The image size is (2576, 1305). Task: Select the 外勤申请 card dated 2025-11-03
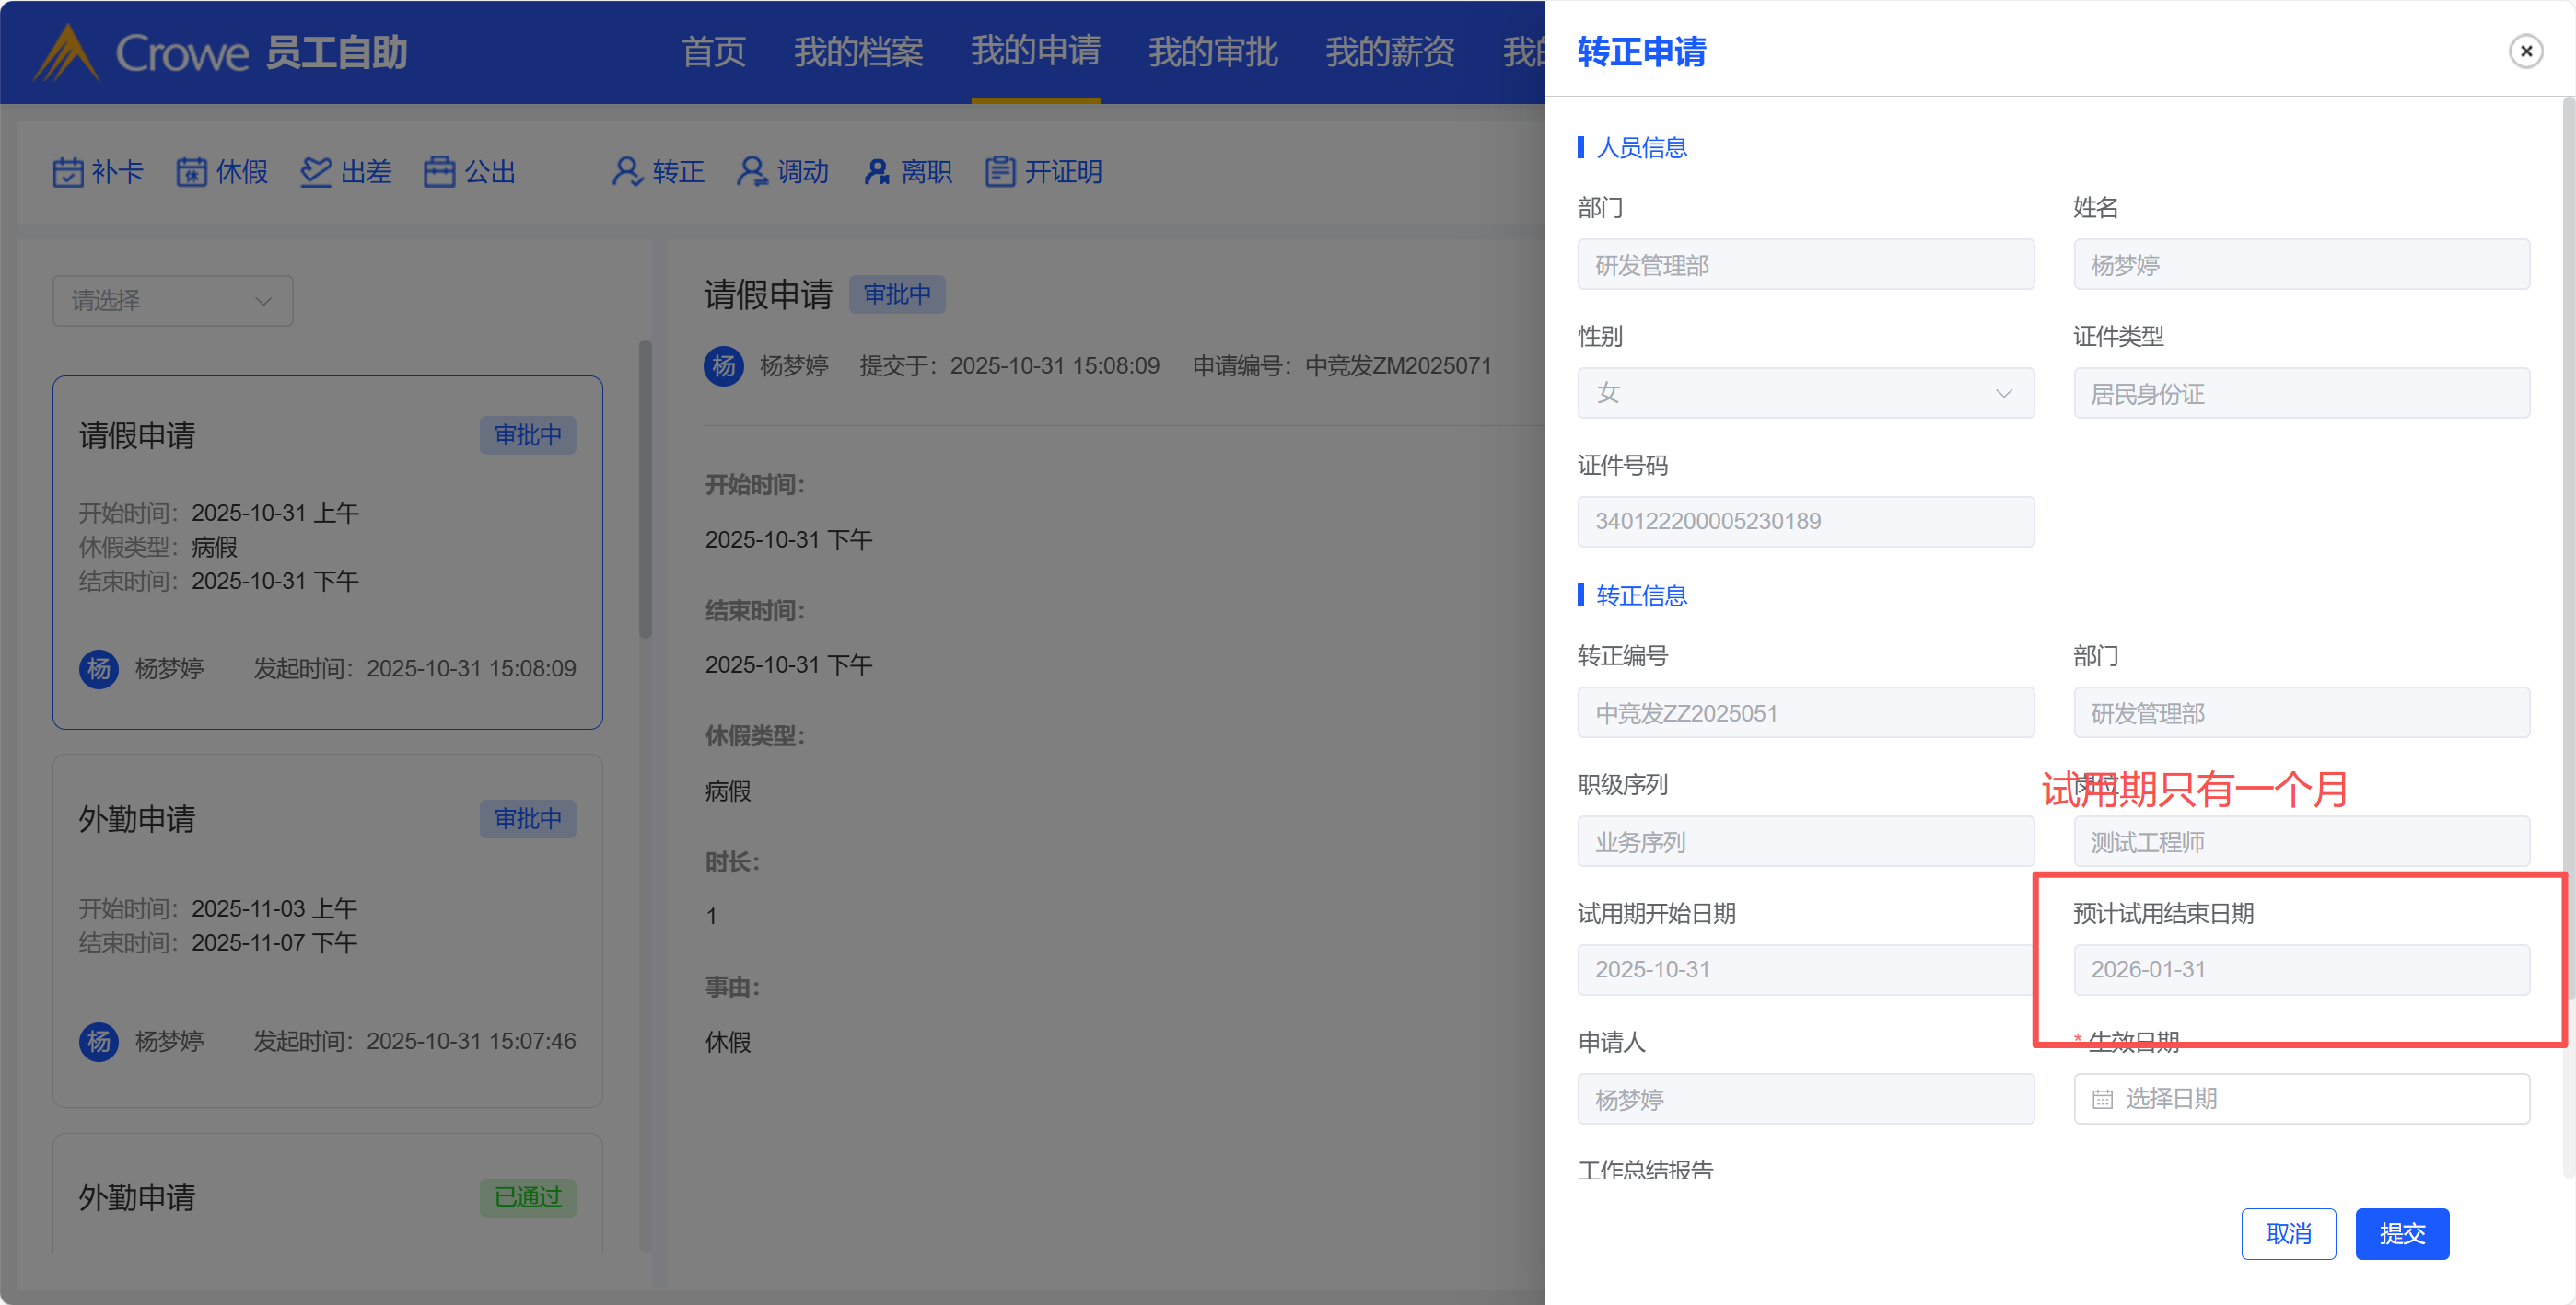[327, 930]
